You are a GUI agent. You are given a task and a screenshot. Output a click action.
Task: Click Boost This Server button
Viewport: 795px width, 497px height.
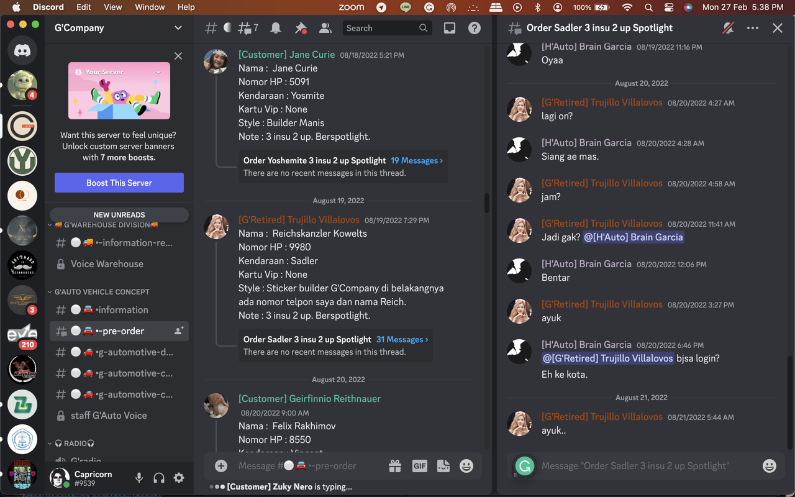pyautogui.click(x=119, y=183)
